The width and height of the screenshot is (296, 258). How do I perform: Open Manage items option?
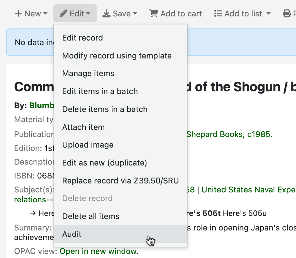coord(88,73)
